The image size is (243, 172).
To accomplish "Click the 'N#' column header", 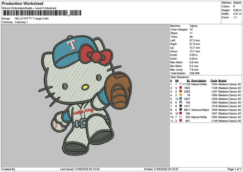I will pos(177,81).
